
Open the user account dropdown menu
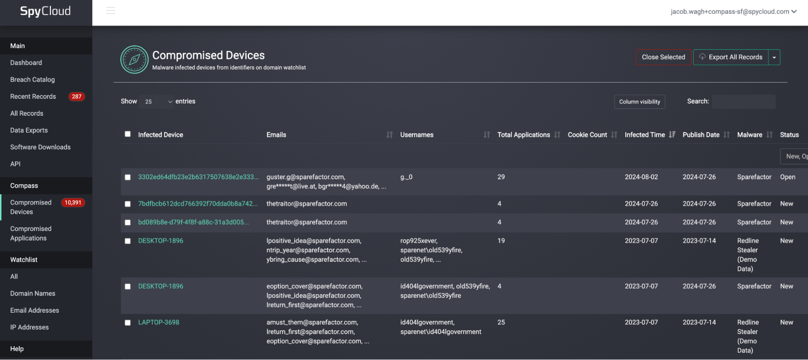tap(734, 12)
